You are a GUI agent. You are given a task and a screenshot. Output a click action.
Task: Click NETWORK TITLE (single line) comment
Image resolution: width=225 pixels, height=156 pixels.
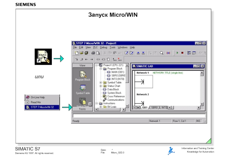[x=168, y=73]
